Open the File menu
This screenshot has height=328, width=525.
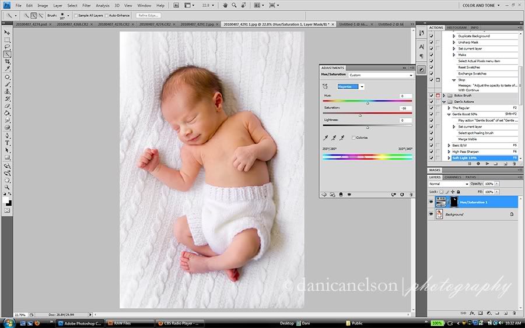point(19,5)
